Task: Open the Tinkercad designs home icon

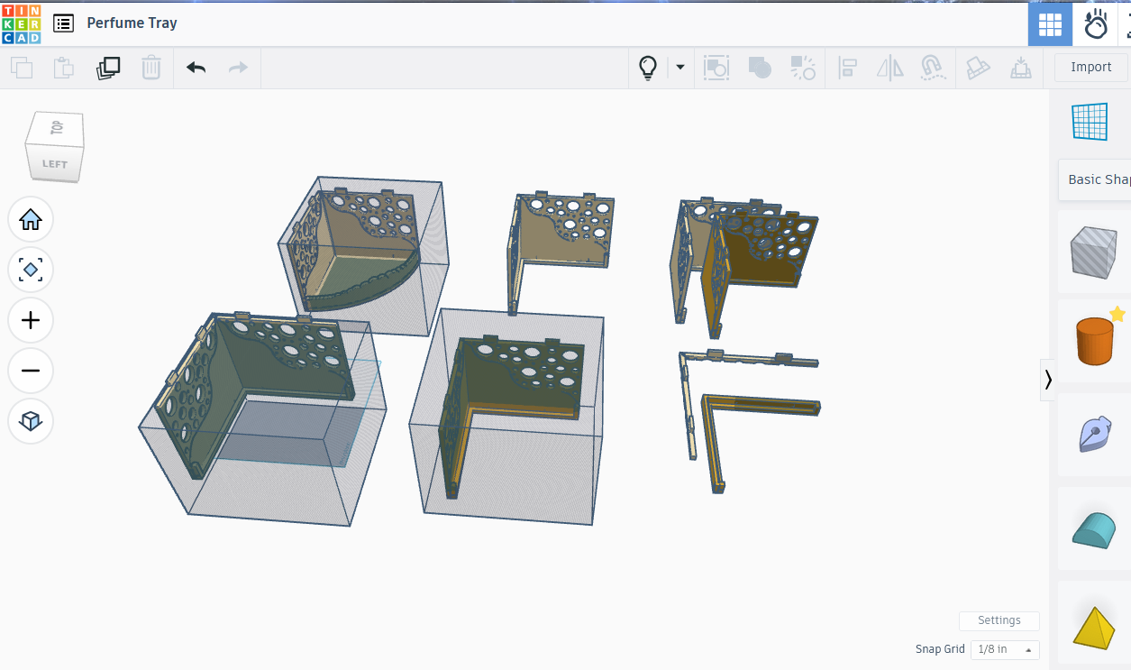Action: [x=63, y=23]
